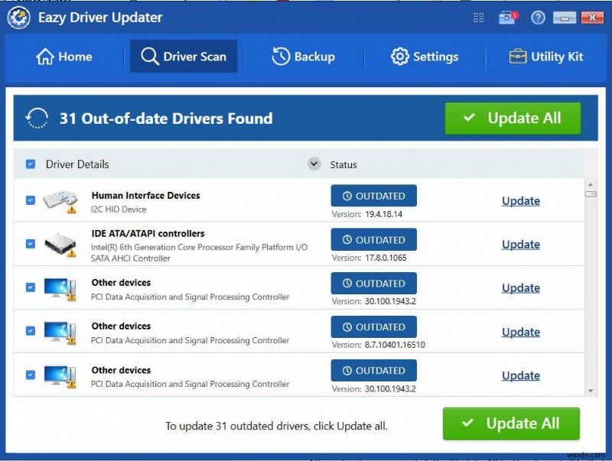This screenshot has height=461, width=612.
Task: Click the Utility Kit briefcase icon
Action: coord(517,57)
